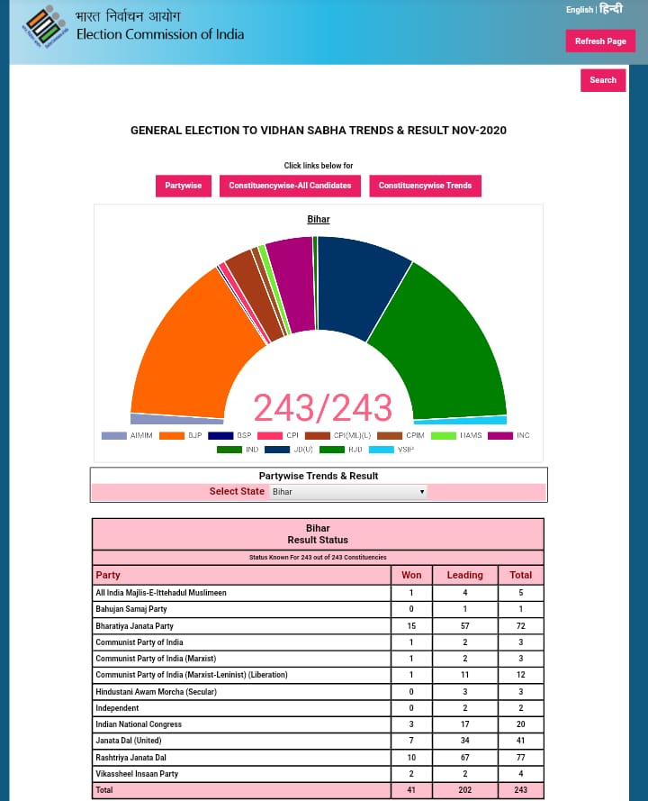Click the CPI pink legend swatch
The width and height of the screenshot is (648, 801).
click(270, 436)
